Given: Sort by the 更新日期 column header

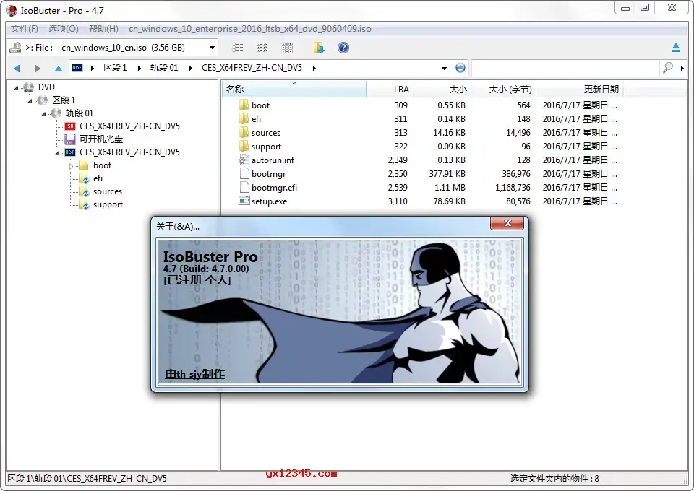Looking at the screenshot, I should [579, 90].
